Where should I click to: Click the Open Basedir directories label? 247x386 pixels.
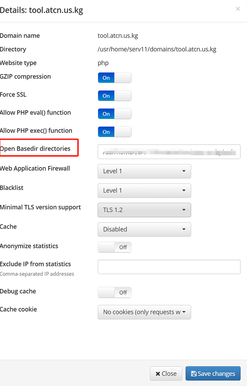(35, 149)
